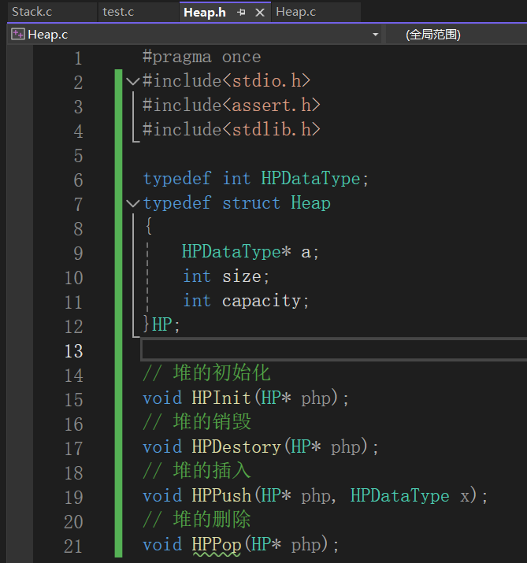Image resolution: width=527 pixels, height=563 pixels.
Task: Open the Heap.c project scope dropdown
Action: point(376,35)
